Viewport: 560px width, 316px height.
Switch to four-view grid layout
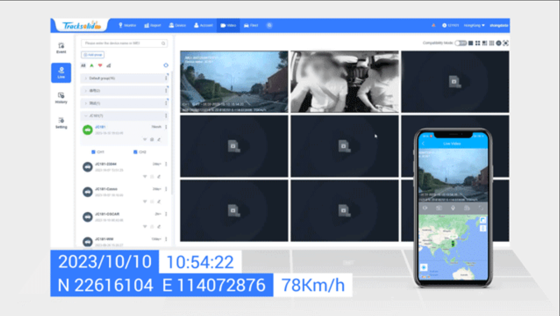click(478, 43)
